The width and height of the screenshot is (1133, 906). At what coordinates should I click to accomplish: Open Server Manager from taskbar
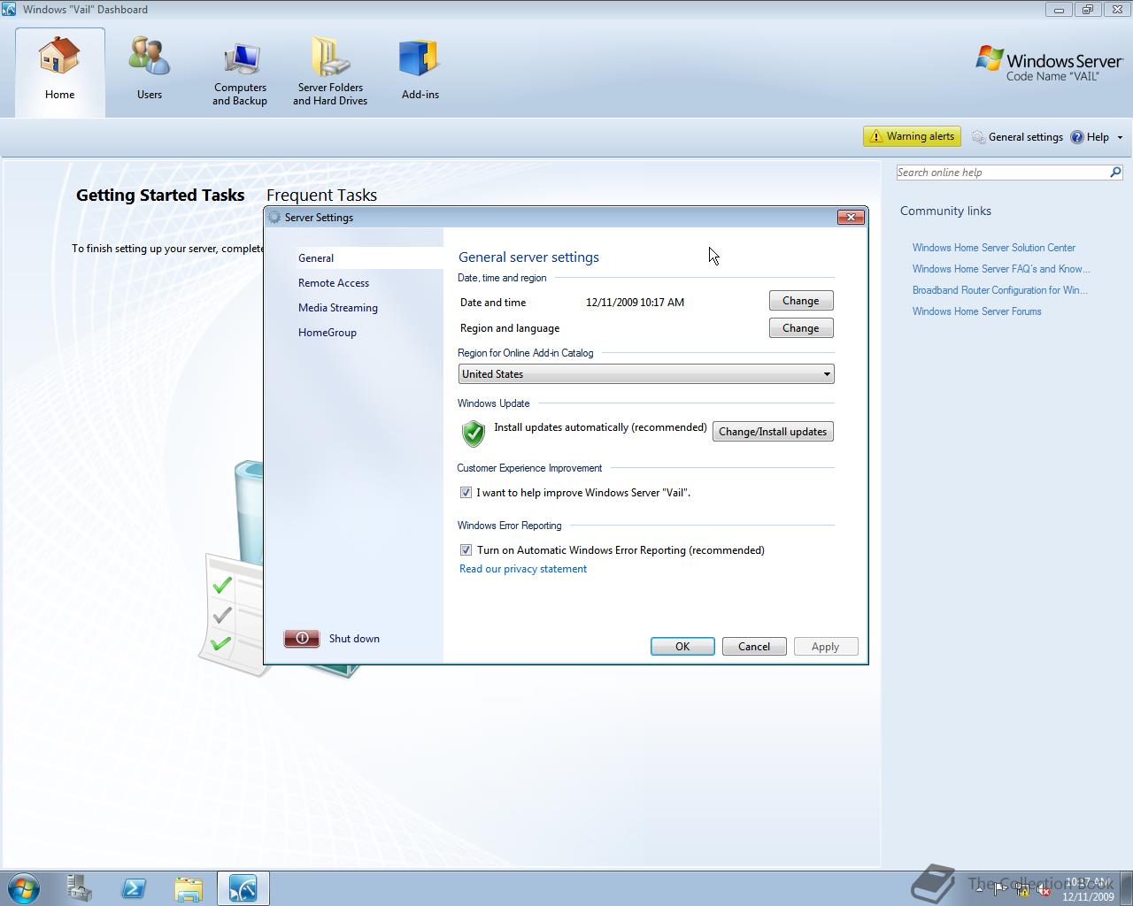point(79,887)
